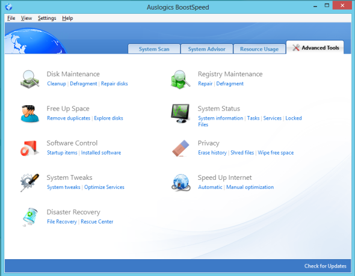The width and height of the screenshot is (355, 276).
Task: Click the Privacy heading
Action: [x=209, y=143]
